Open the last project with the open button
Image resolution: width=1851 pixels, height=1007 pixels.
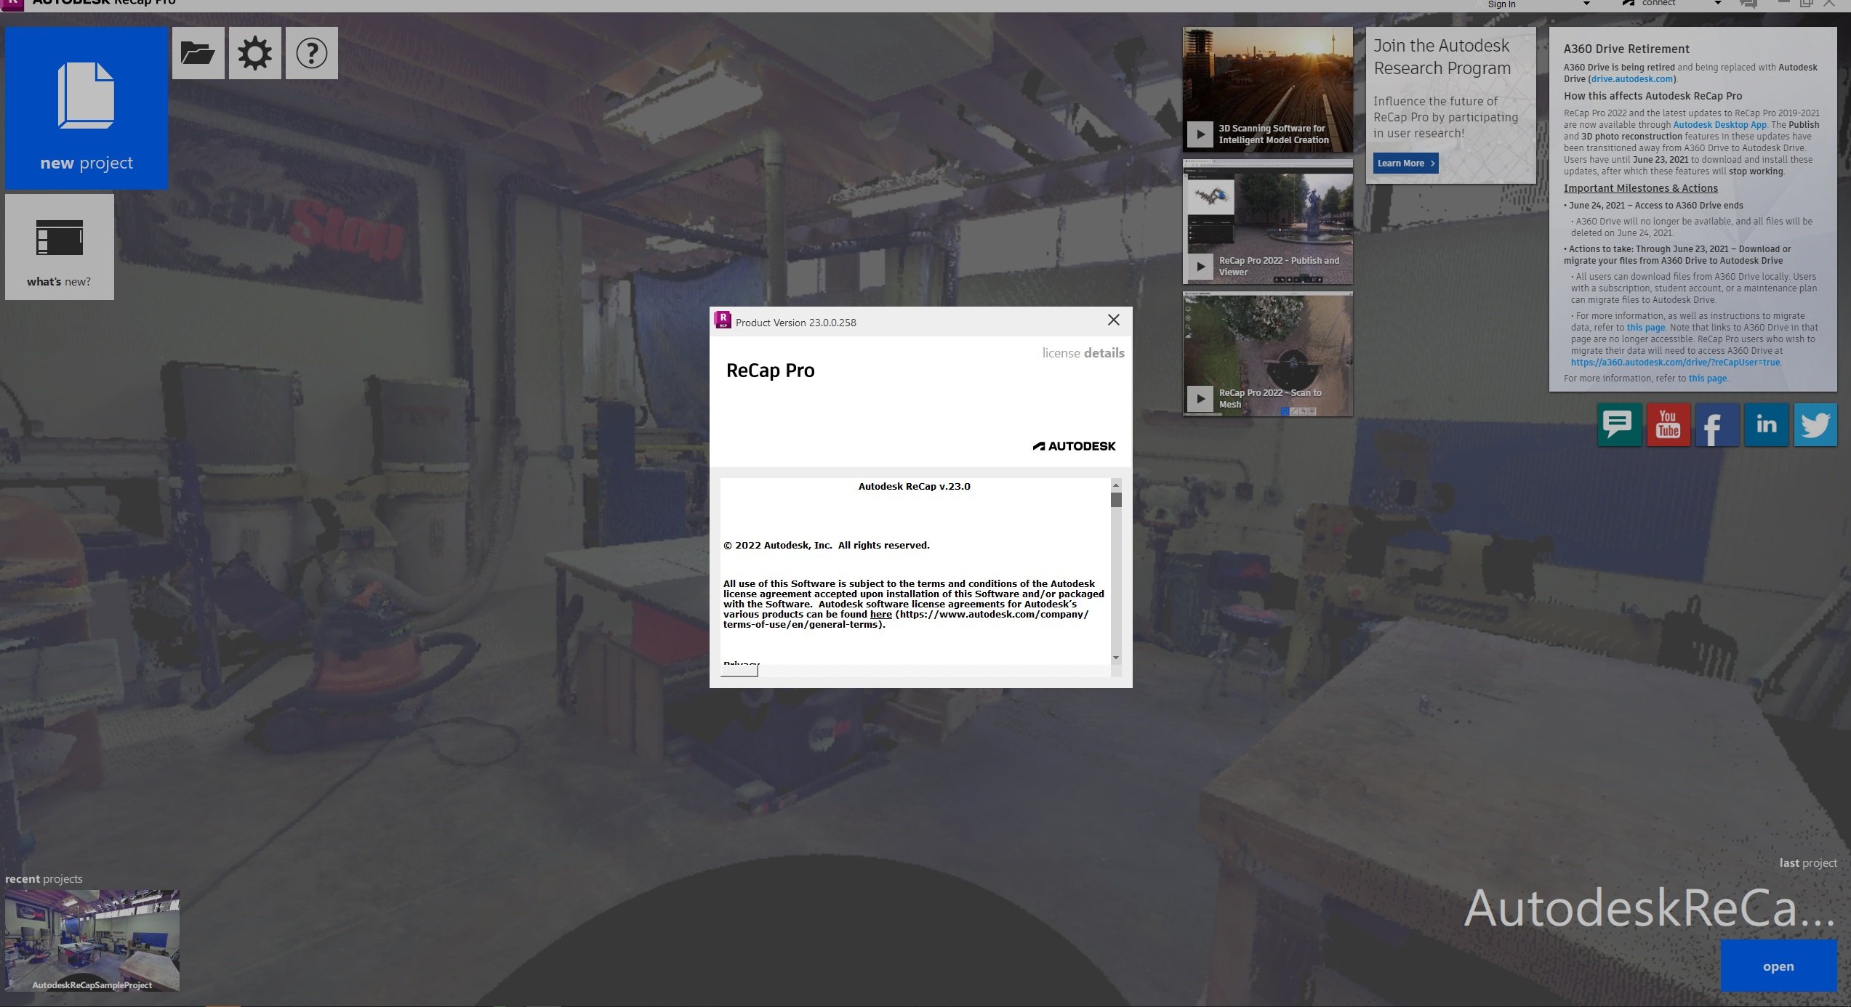point(1778,966)
